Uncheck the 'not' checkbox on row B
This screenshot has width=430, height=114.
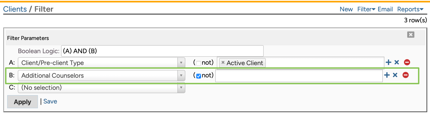(199, 76)
